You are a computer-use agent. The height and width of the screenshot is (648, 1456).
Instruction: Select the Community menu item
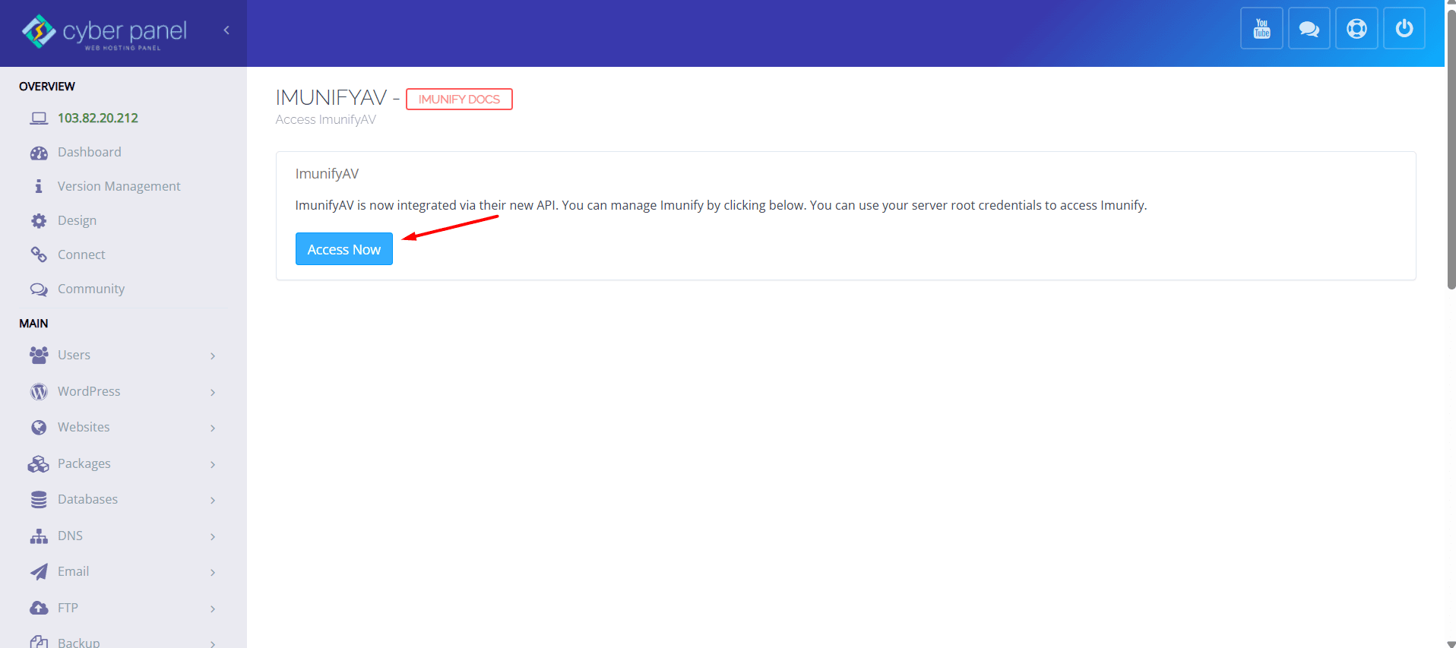point(91,289)
